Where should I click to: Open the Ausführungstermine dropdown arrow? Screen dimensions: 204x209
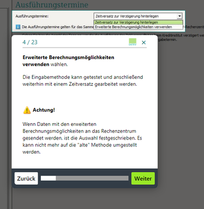click(179, 16)
